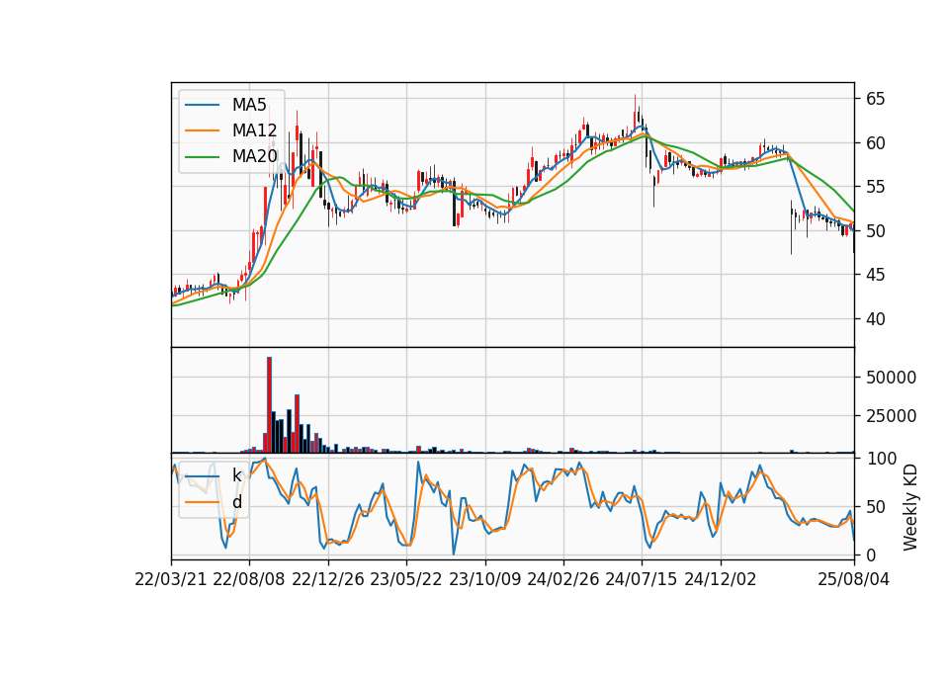Click the 22/12/26 date label
The image size is (949, 682).
click(x=328, y=579)
